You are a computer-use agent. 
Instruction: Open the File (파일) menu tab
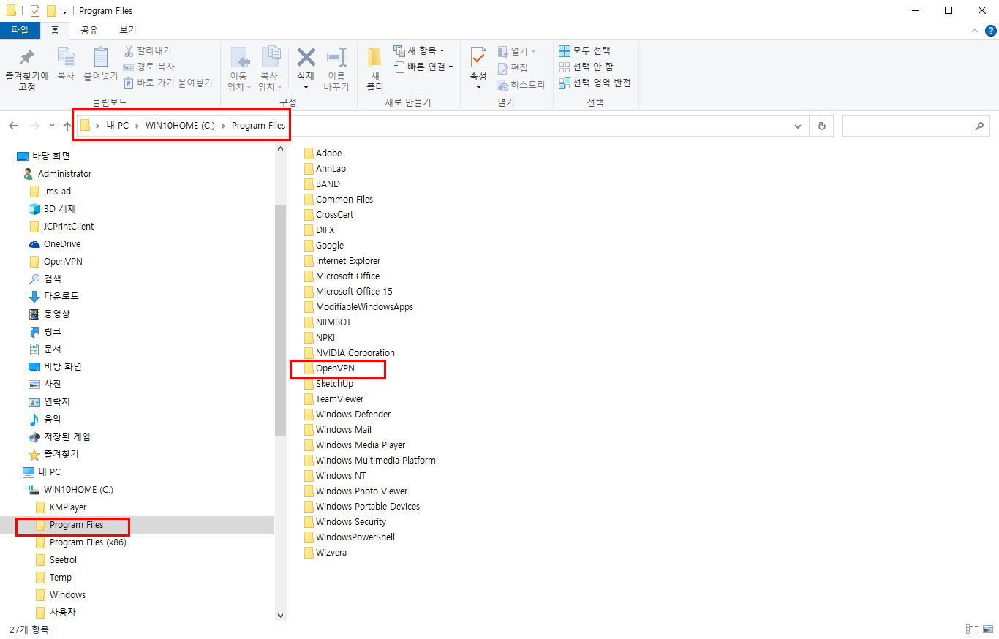coord(20,30)
